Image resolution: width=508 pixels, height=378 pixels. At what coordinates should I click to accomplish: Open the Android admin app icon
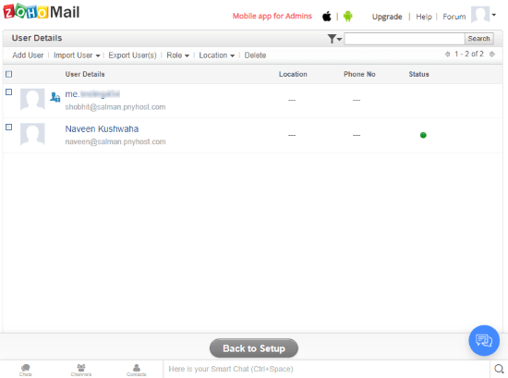tap(348, 17)
